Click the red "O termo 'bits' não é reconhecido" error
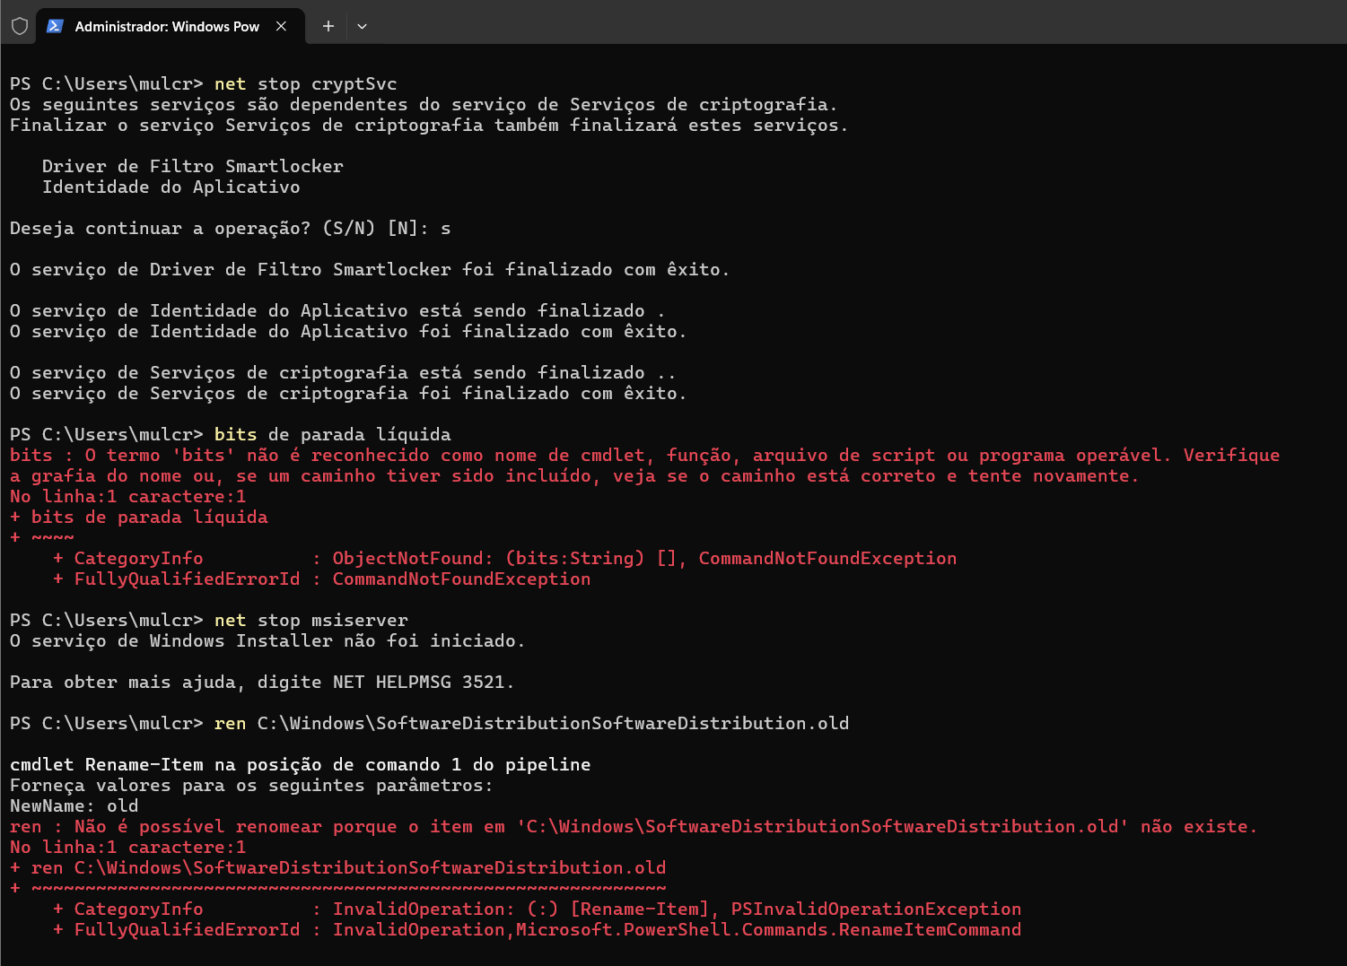The width and height of the screenshot is (1347, 966). (x=645, y=465)
